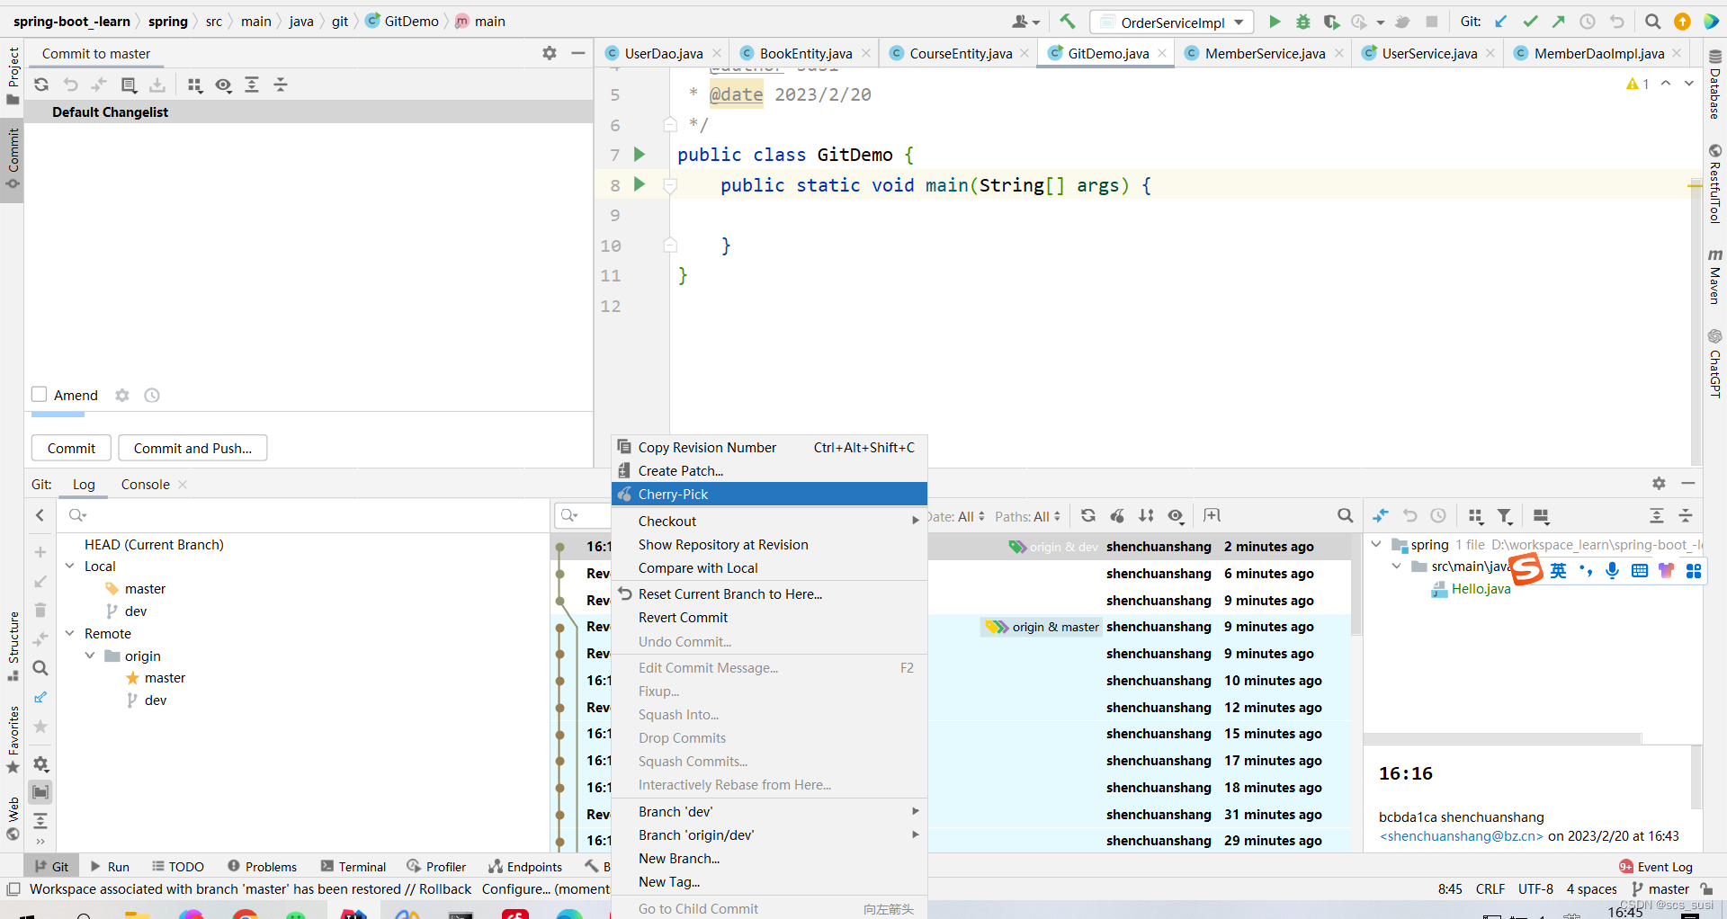Open the Database tool window
1727x919 pixels.
coord(1715,85)
